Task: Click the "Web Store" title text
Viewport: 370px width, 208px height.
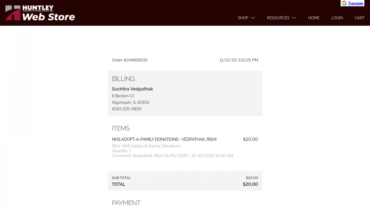Action: coord(49,17)
